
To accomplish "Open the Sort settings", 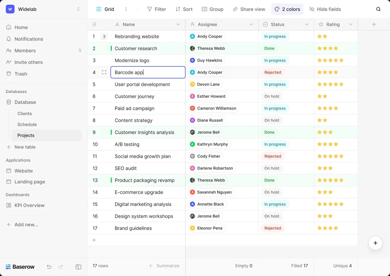I will click(184, 9).
